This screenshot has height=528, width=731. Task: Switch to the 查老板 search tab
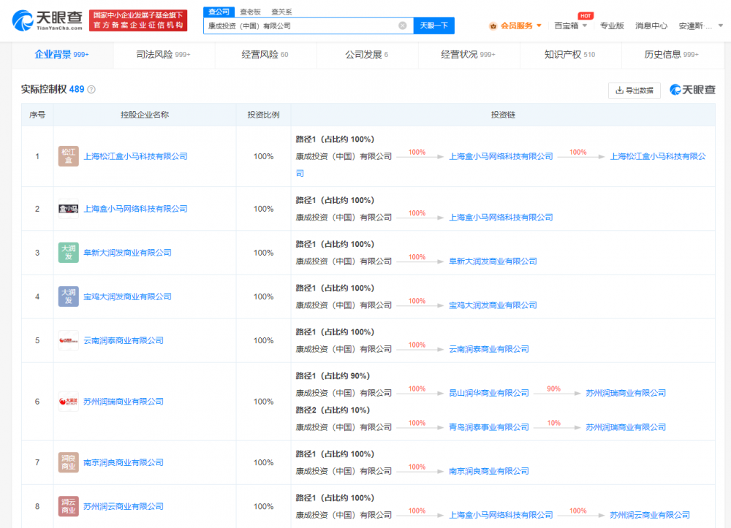click(x=250, y=12)
